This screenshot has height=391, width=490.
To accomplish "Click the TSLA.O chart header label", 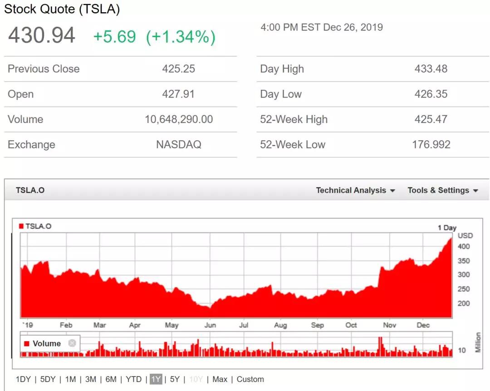I will 30,191.
